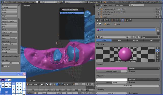Screen dimensions: 163x95
Task: Open the Object cube properties tab
Action: [x=112, y=20]
